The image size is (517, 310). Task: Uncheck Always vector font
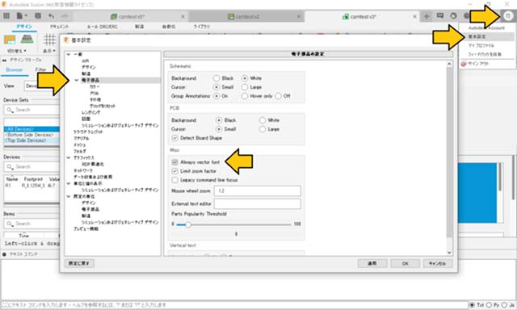(x=174, y=162)
